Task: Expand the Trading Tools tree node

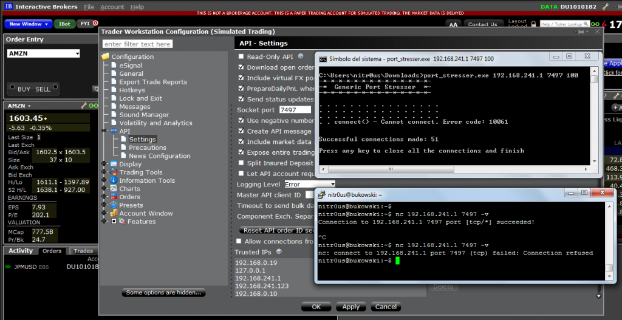Action: pos(104,172)
